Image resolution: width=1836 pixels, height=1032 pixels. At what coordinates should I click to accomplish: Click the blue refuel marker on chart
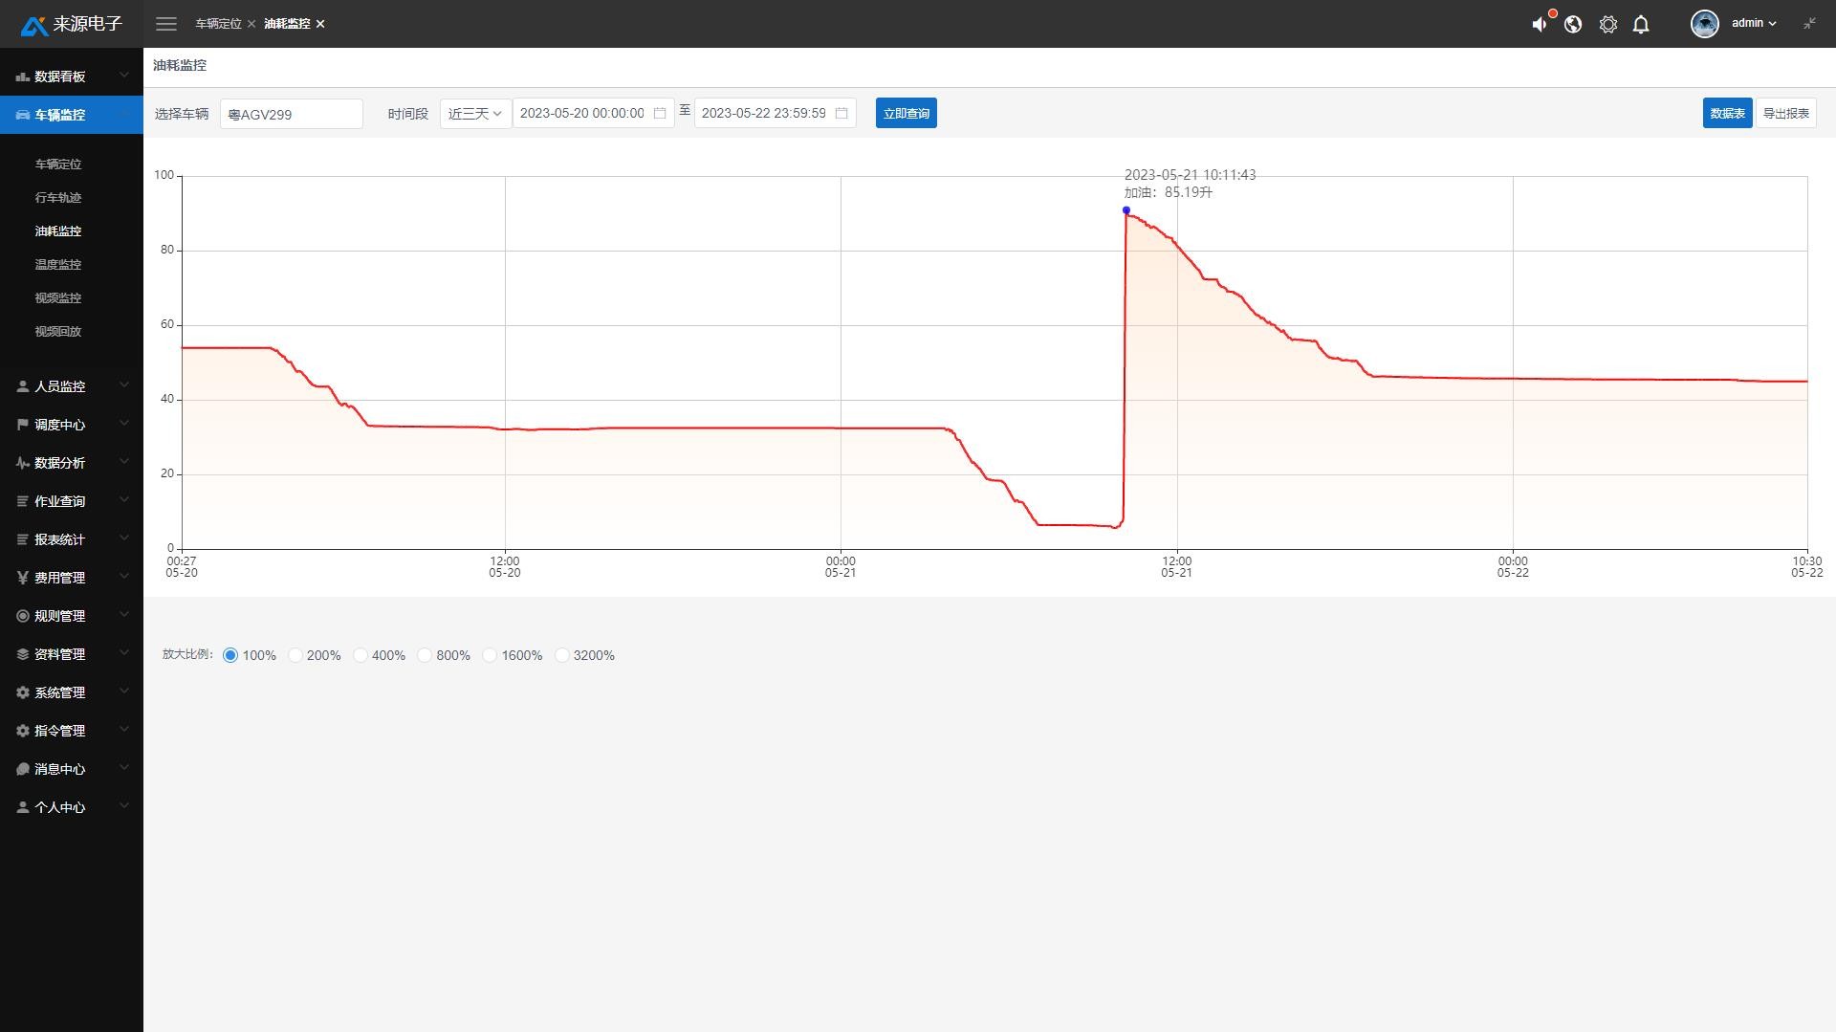click(x=1126, y=210)
